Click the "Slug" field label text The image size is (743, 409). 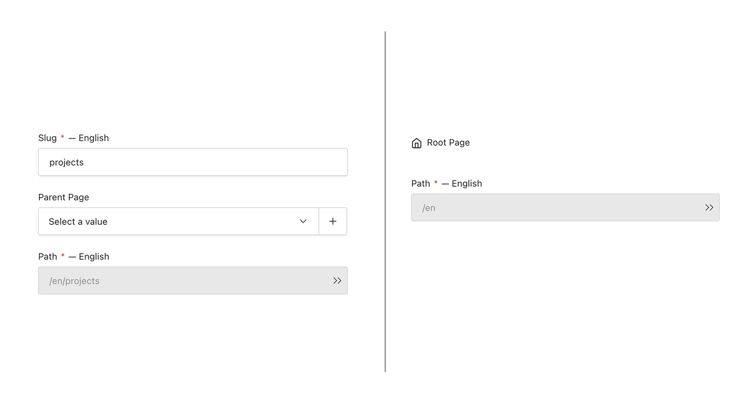point(47,138)
